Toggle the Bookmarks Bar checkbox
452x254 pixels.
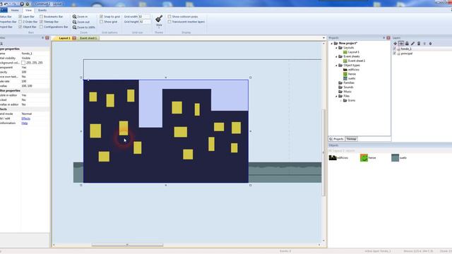click(x=41, y=17)
